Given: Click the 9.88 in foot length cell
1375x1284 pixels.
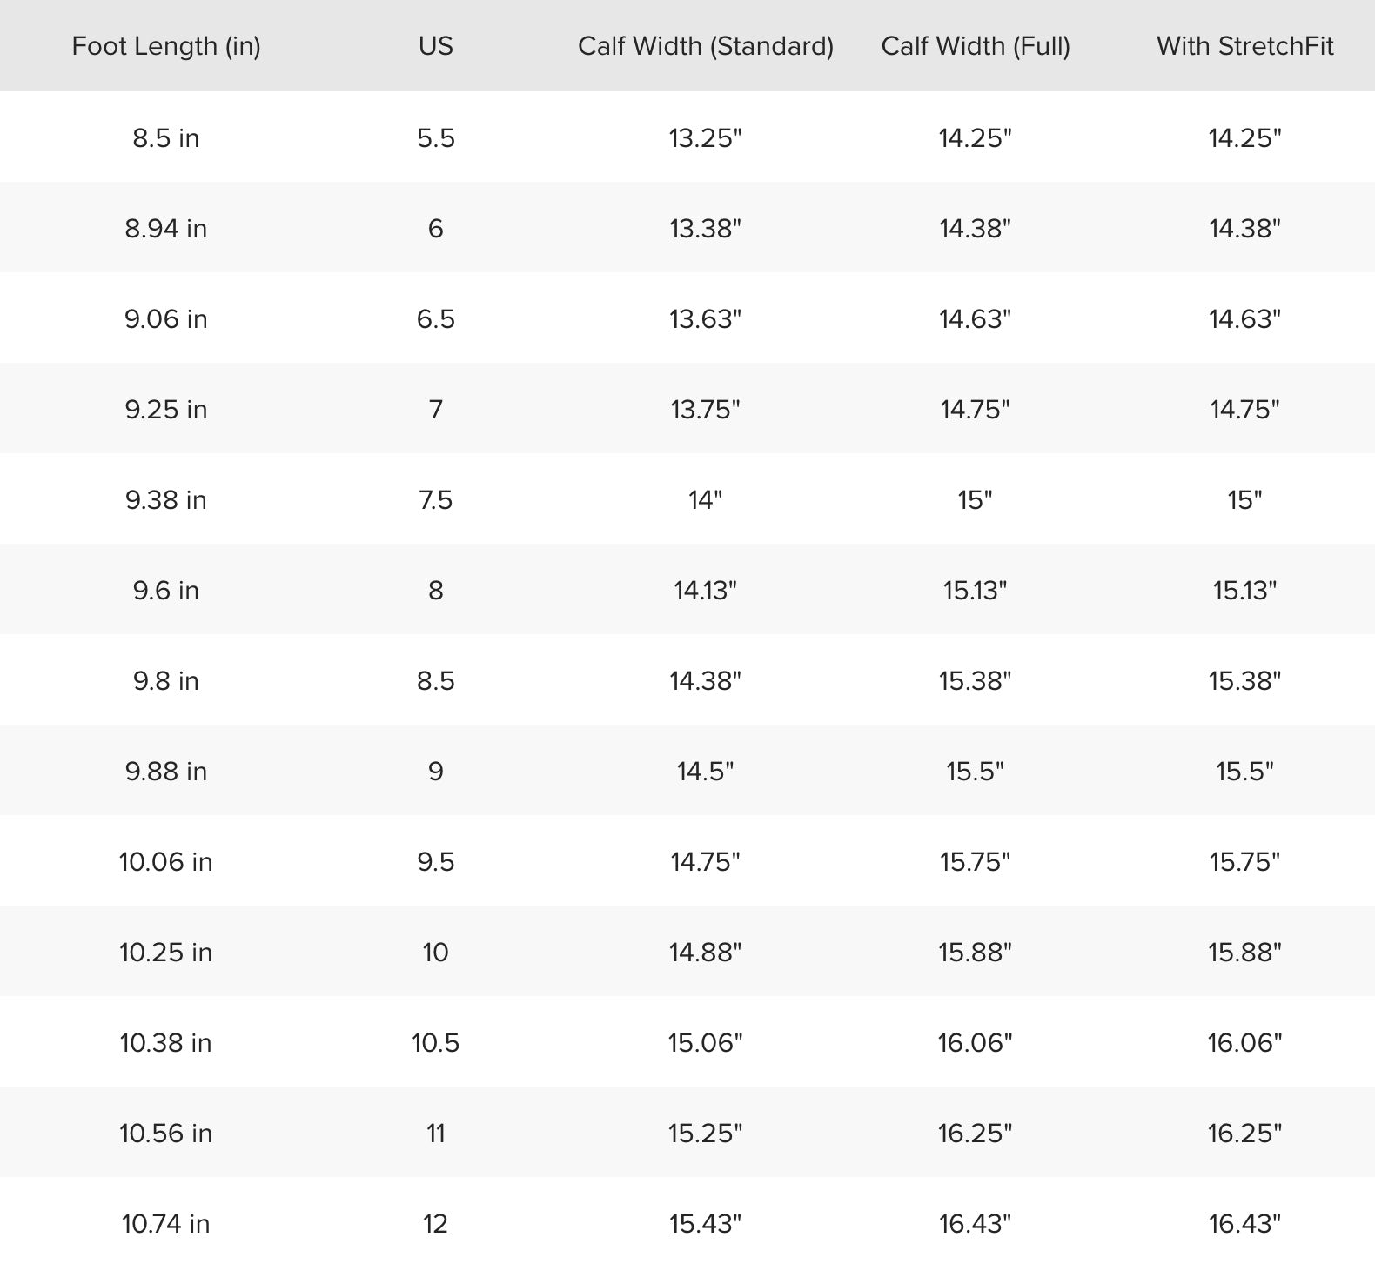Looking at the screenshot, I should click(x=166, y=772).
